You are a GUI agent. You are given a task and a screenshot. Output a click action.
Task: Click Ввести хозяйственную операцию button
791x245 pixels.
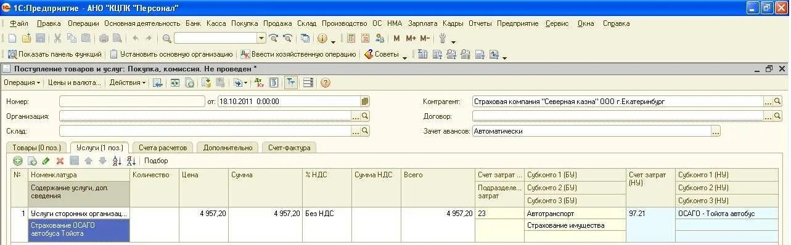point(298,54)
